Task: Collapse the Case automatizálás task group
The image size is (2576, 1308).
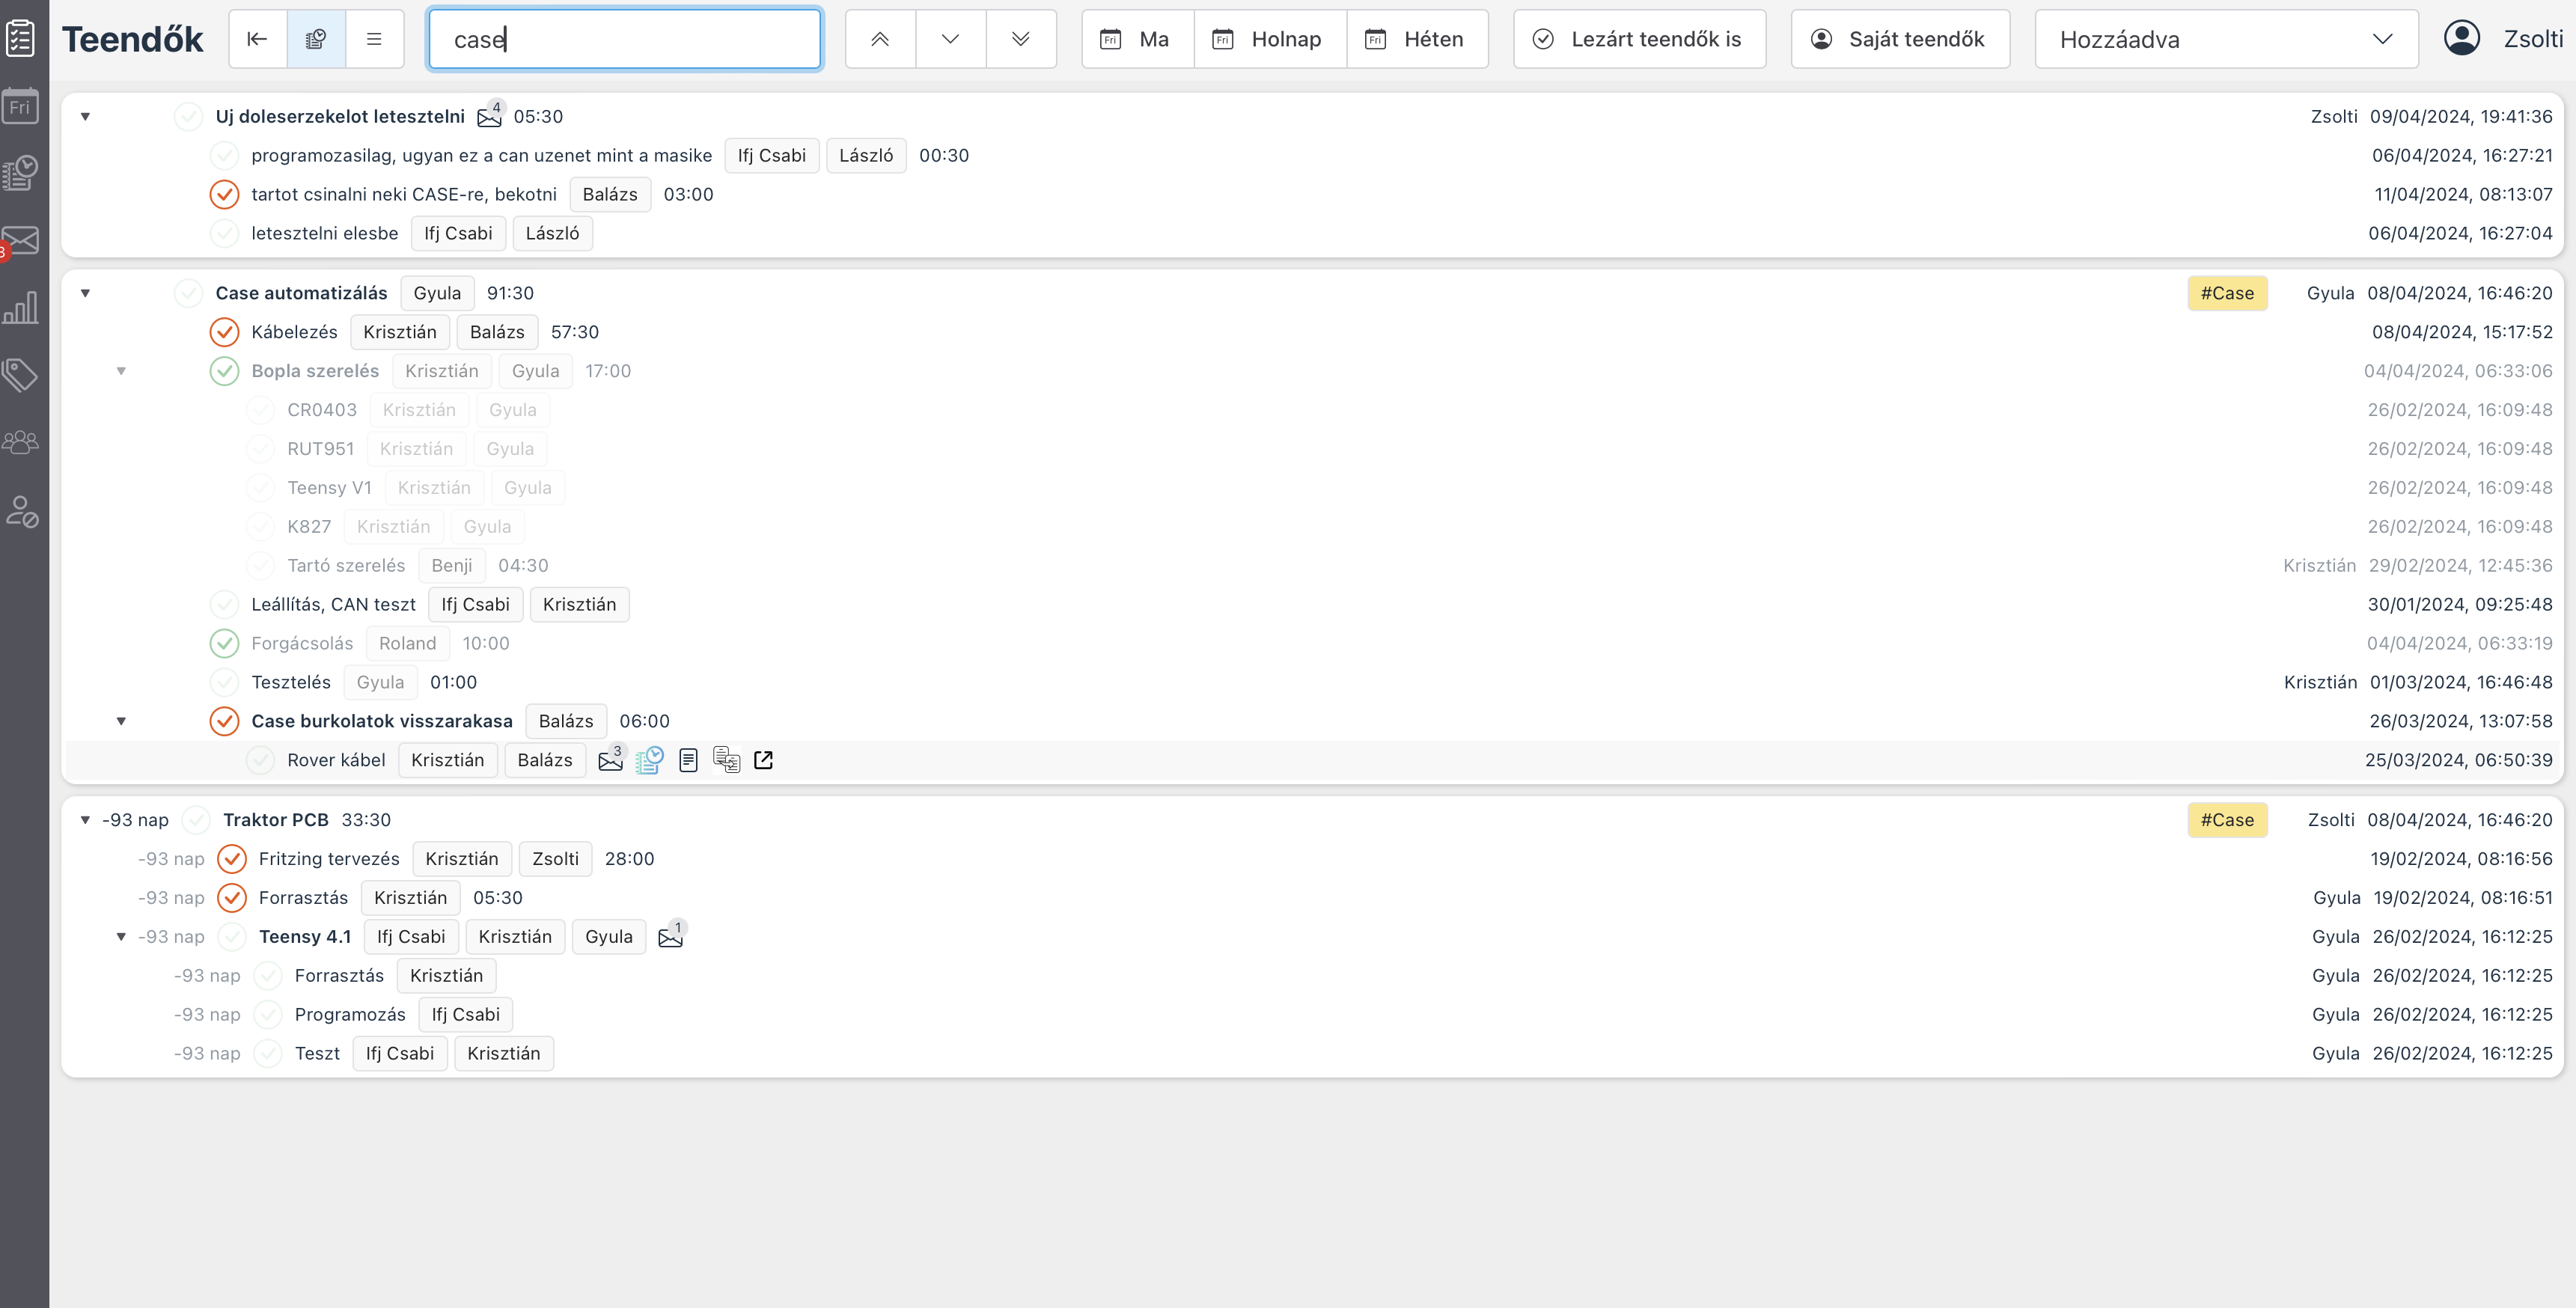Action: pos(86,293)
